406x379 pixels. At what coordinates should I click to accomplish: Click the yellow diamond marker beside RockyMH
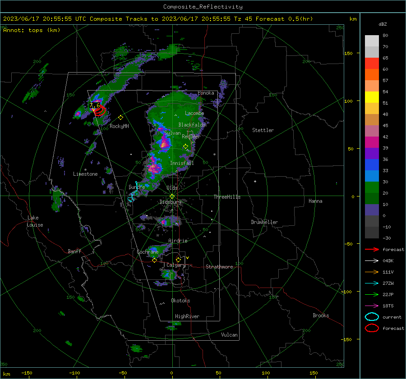pyautogui.click(x=120, y=118)
